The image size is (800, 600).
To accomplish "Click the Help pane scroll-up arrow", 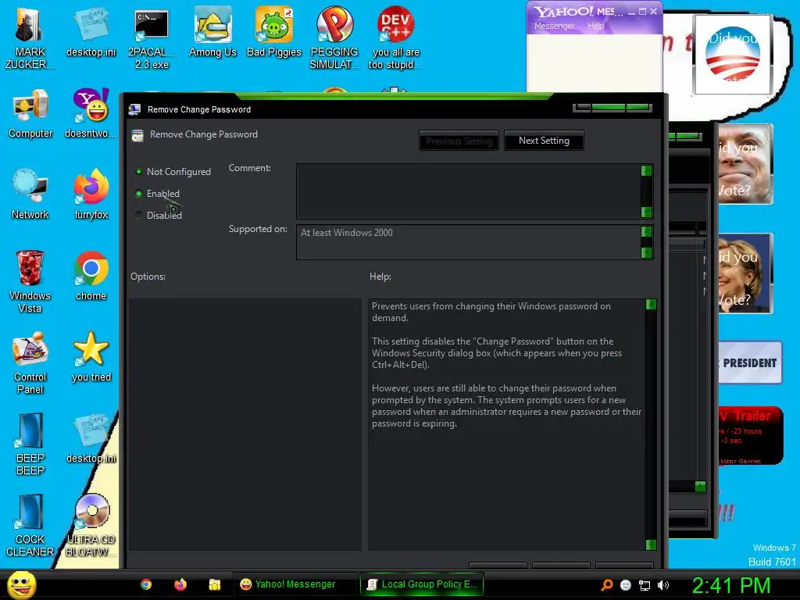I will tap(651, 305).
